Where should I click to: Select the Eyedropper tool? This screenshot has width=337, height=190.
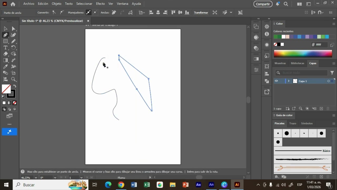click(x=5, y=66)
